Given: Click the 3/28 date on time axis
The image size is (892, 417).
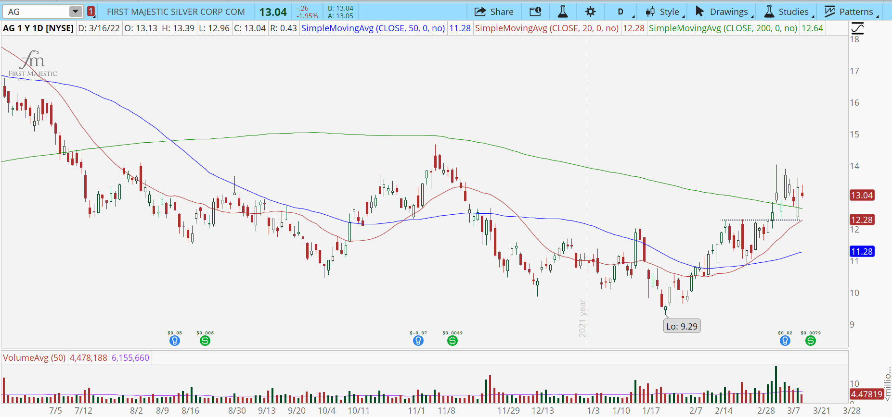Looking at the screenshot, I should 852,411.
